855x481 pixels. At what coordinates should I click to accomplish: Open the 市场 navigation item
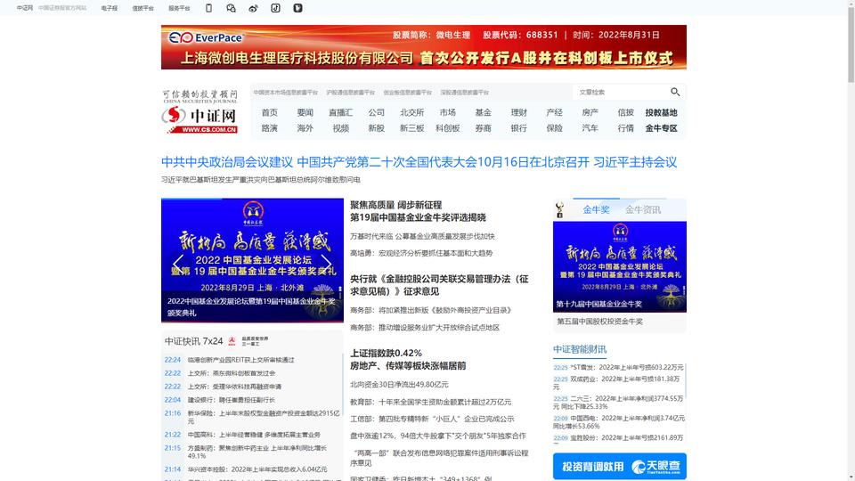448,112
